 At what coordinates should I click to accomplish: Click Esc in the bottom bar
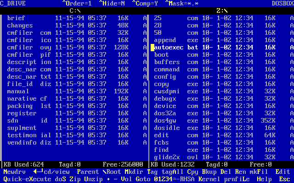[284, 179]
